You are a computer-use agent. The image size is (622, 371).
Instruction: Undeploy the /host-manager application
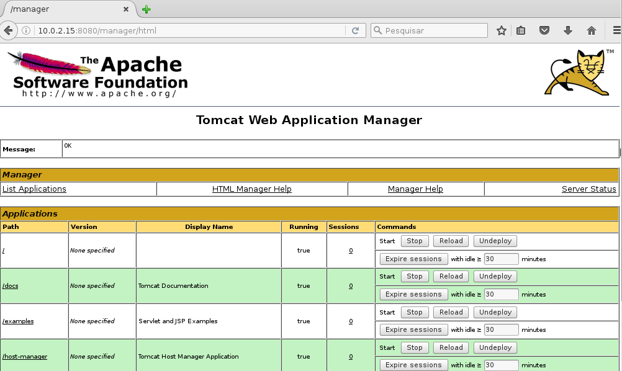click(495, 347)
